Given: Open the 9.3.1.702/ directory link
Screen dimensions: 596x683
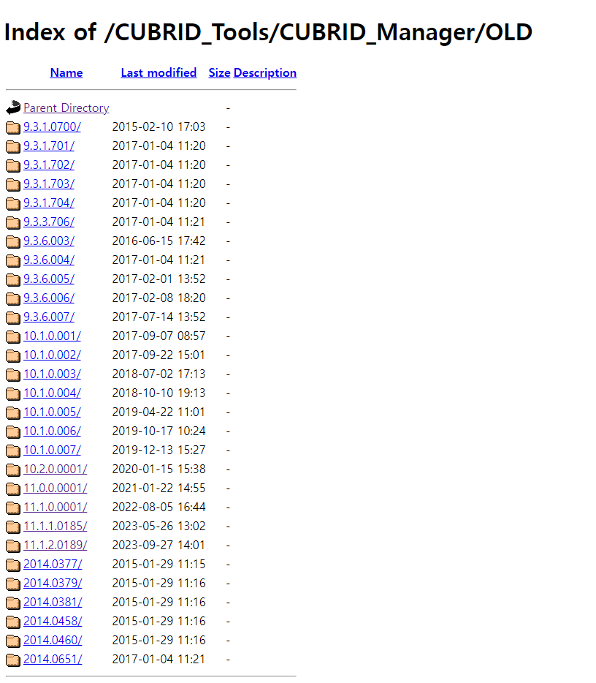Looking at the screenshot, I should pyautogui.click(x=49, y=165).
